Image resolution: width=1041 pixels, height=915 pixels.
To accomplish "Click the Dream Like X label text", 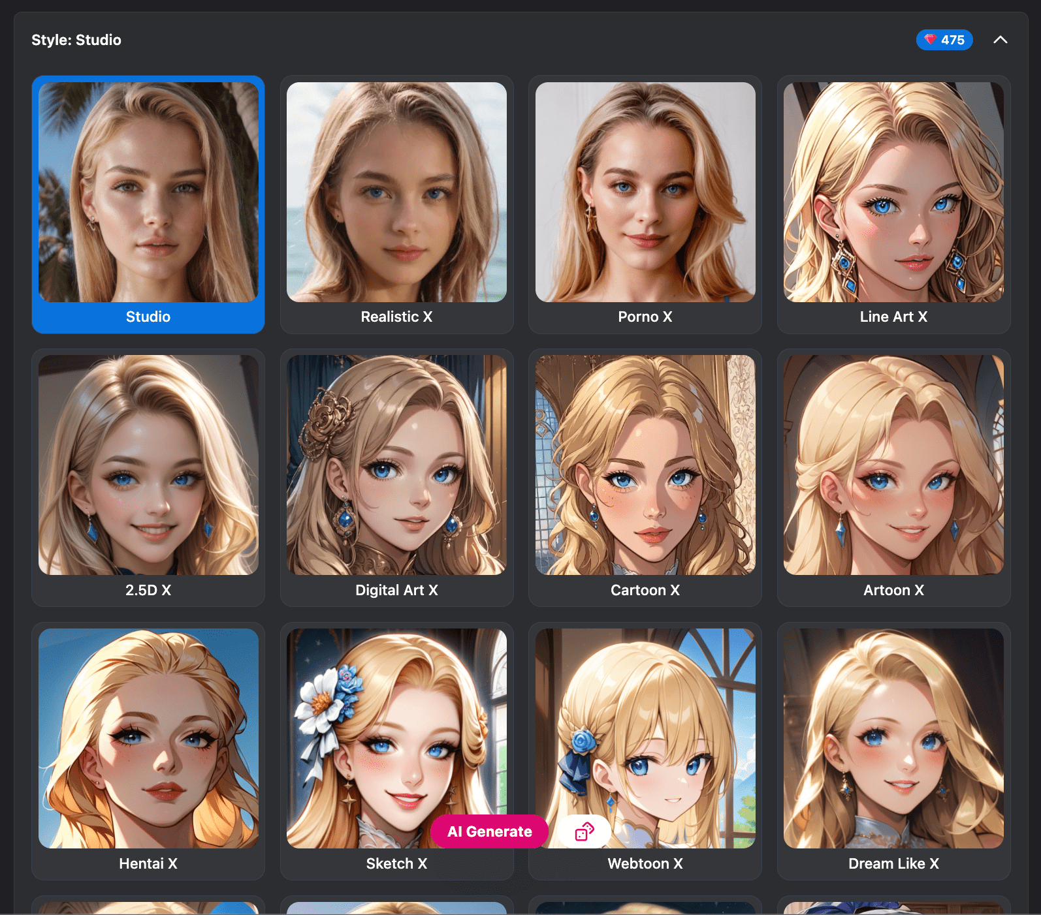I will tap(893, 864).
